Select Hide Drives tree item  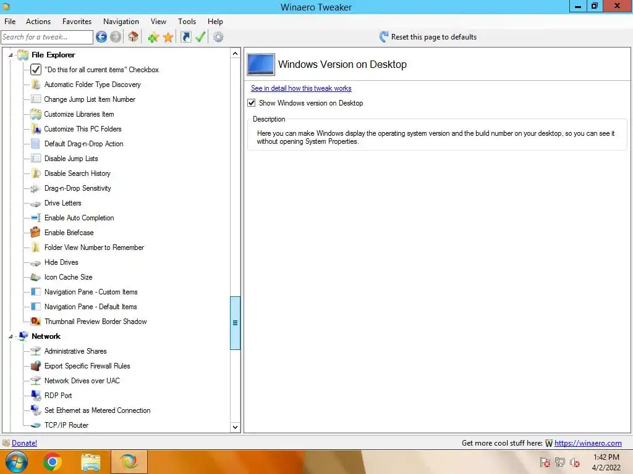[61, 262]
